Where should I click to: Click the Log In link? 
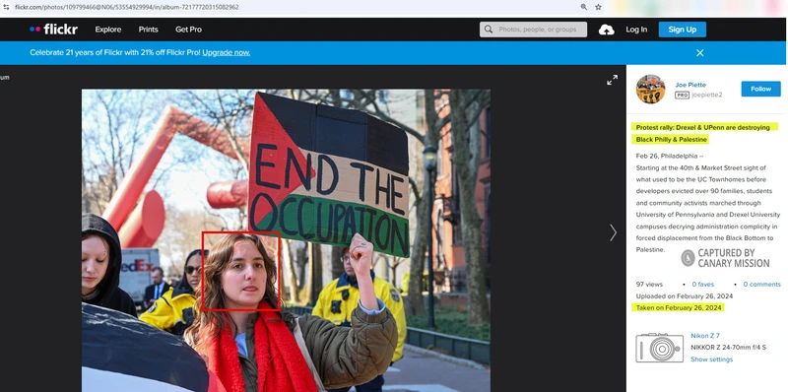636,30
